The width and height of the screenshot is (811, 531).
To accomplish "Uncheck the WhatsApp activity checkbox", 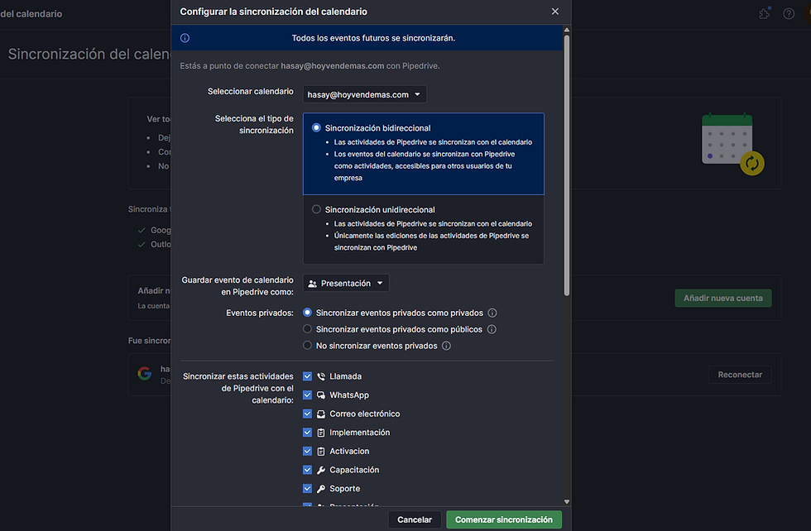I will click(x=307, y=395).
